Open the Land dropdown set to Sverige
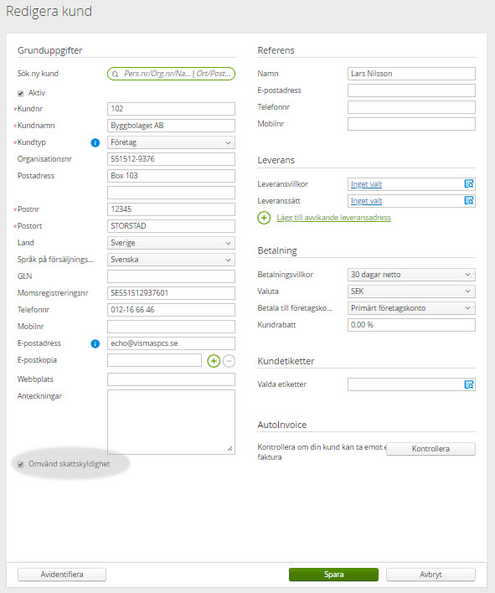The height and width of the screenshot is (593, 495). (x=171, y=243)
